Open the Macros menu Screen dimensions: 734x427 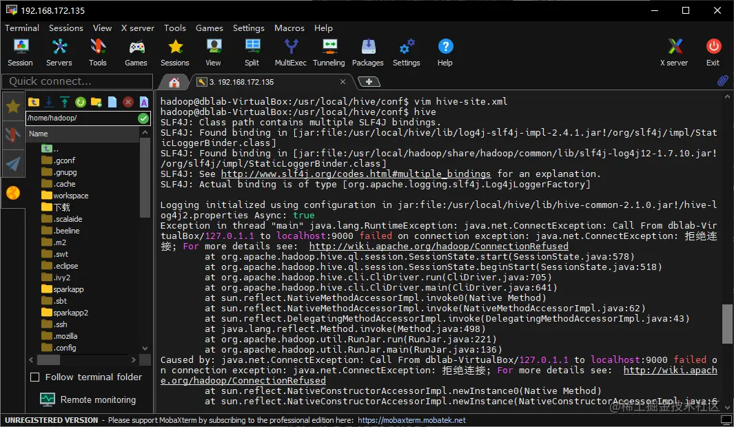(289, 28)
